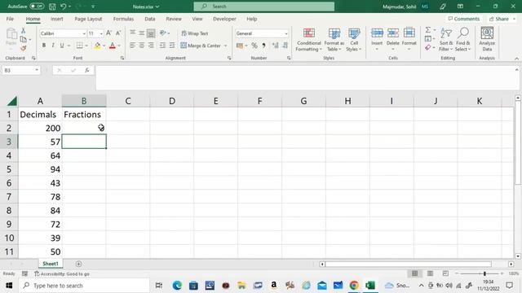The width and height of the screenshot is (522, 293).
Task: Click the Borders icon
Action: coord(79,46)
